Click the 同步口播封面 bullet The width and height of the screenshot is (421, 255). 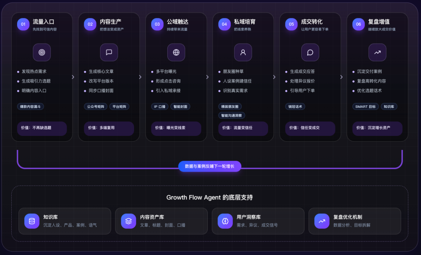pyautogui.click(x=101, y=91)
